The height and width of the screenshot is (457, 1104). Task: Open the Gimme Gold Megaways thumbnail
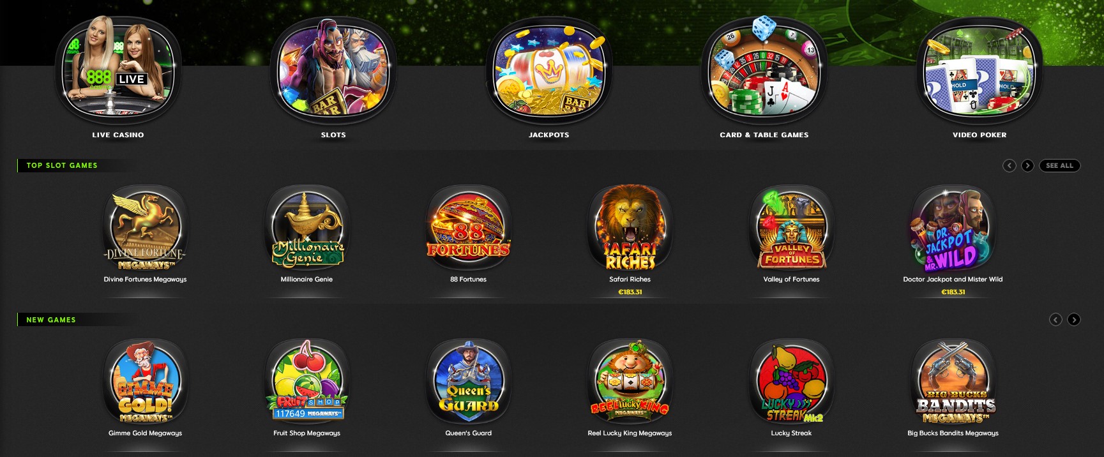(x=145, y=382)
